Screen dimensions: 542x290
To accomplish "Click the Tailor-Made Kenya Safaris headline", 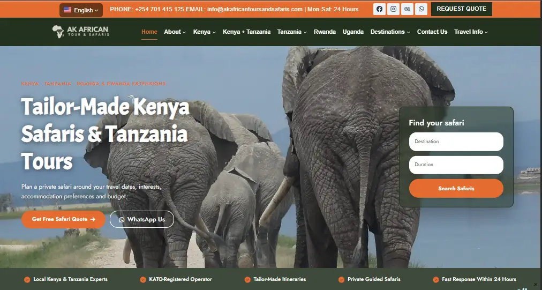I will [105, 134].
